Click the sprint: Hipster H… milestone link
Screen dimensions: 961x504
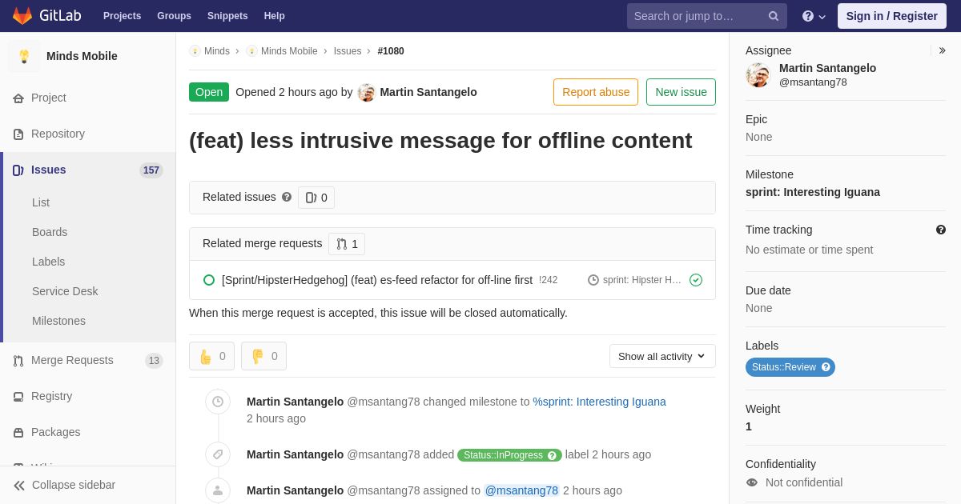[x=635, y=280]
